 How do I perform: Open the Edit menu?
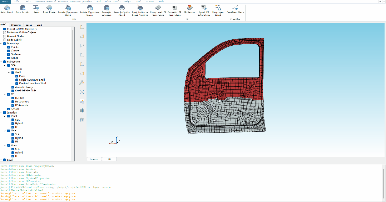28,1
